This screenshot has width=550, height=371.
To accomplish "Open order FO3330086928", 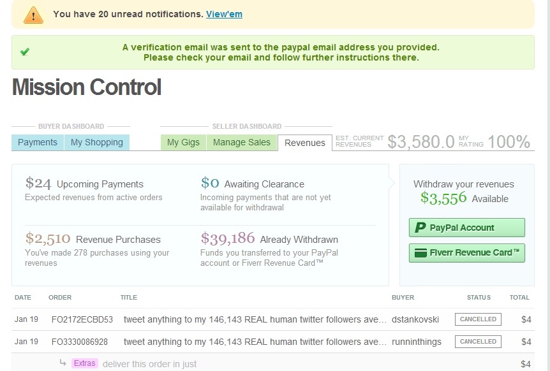I will pos(80,342).
